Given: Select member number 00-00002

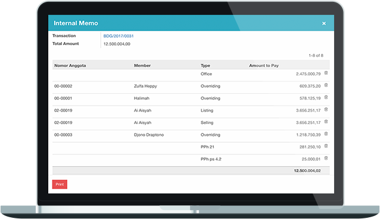Looking at the screenshot, I should [63, 86].
